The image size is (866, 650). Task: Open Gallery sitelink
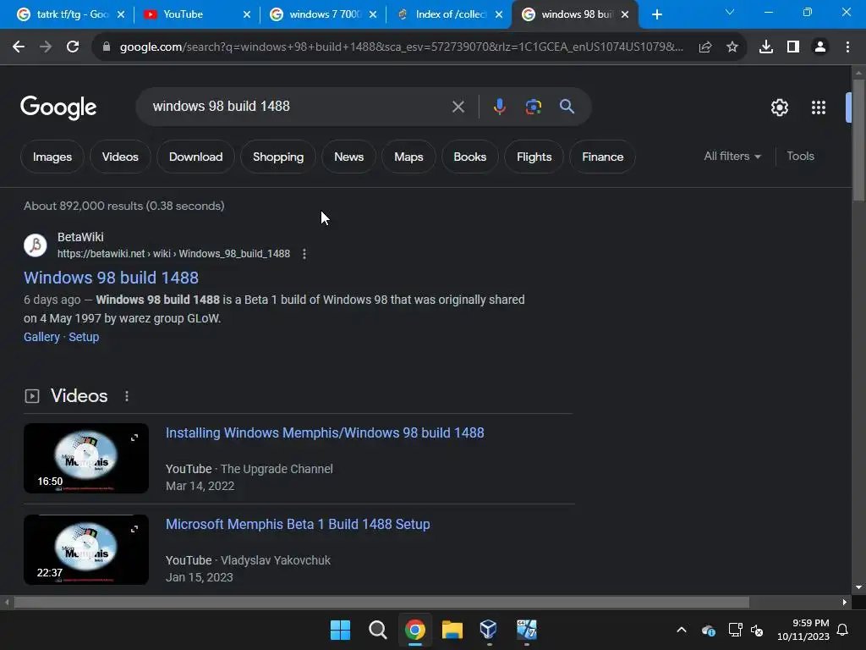pyautogui.click(x=41, y=337)
